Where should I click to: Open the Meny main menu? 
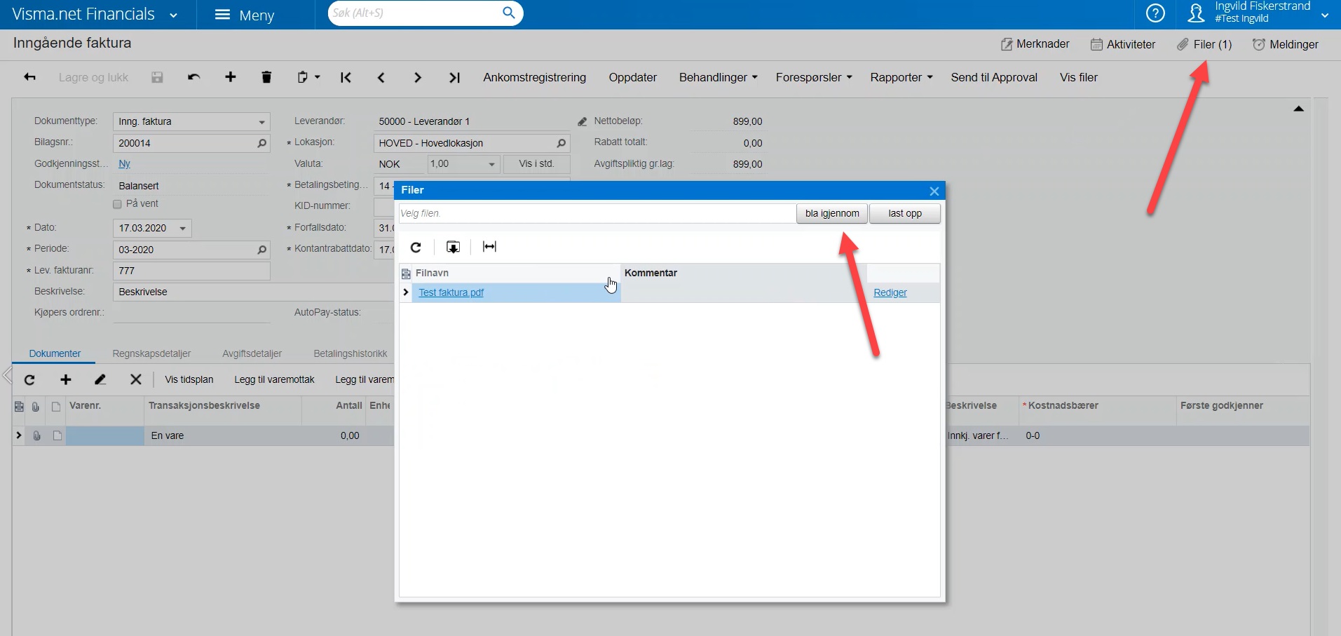tap(245, 15)
